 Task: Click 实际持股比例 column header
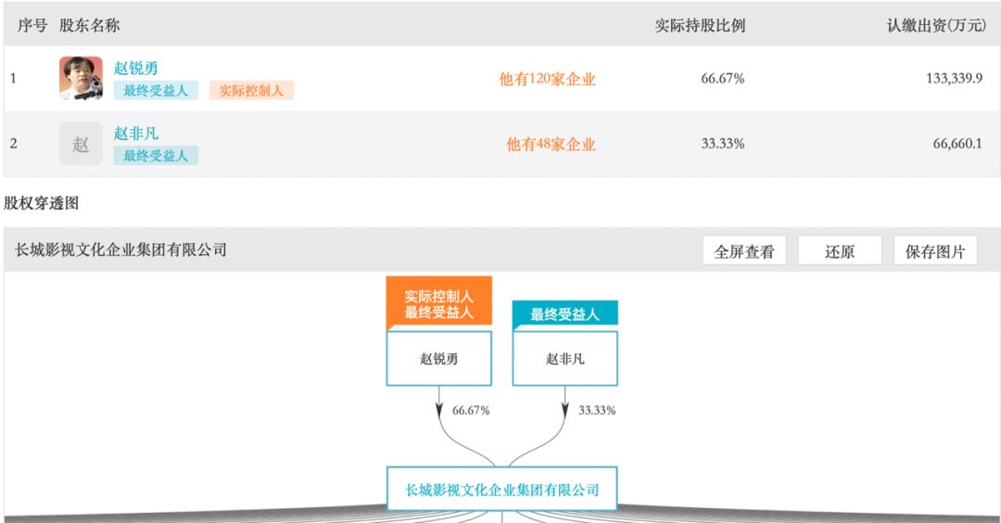(700, 26)
